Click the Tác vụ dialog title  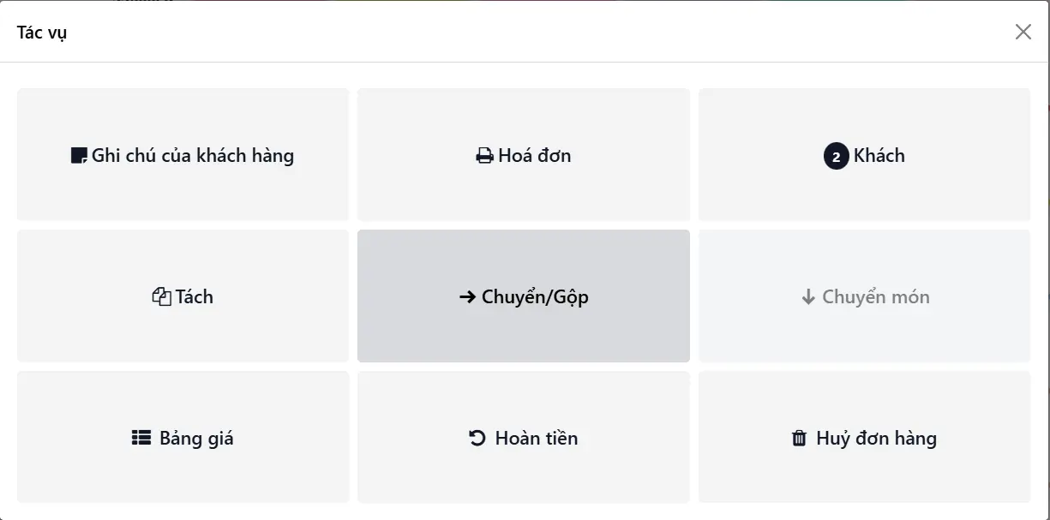(x=42, y=33)
